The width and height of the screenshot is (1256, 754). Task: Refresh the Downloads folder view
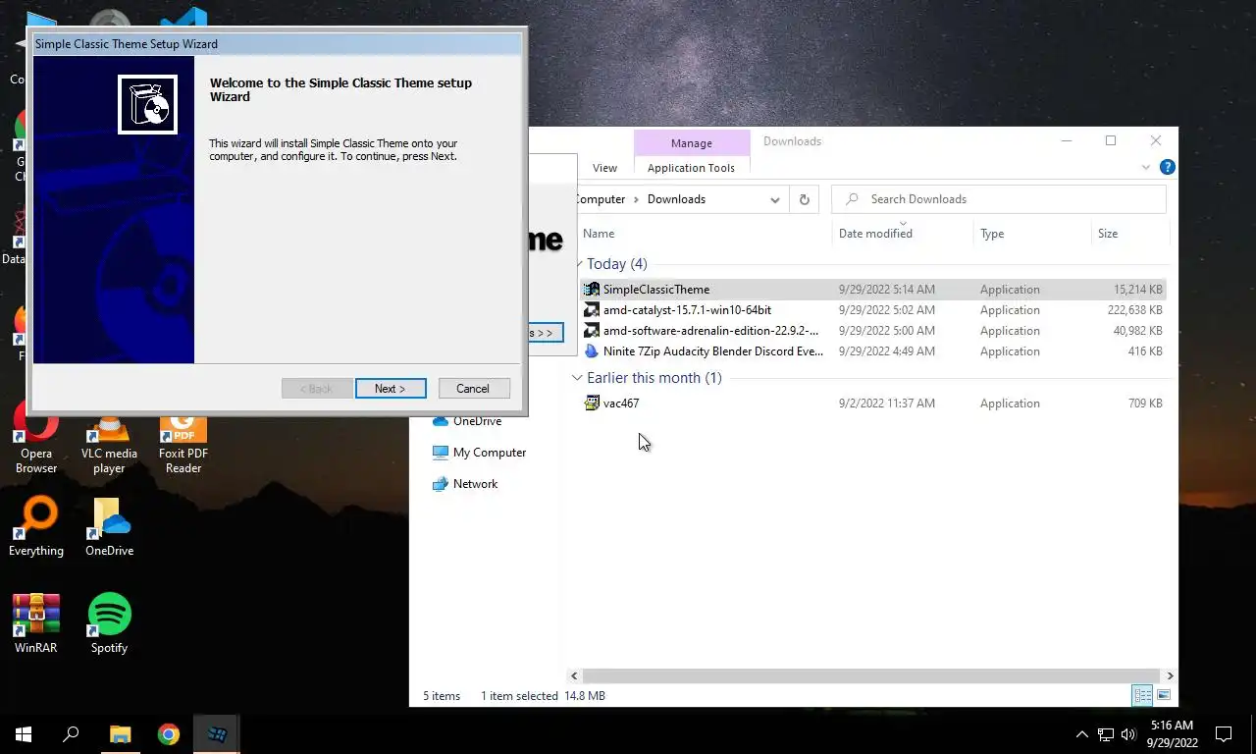(x=804, y=199)
